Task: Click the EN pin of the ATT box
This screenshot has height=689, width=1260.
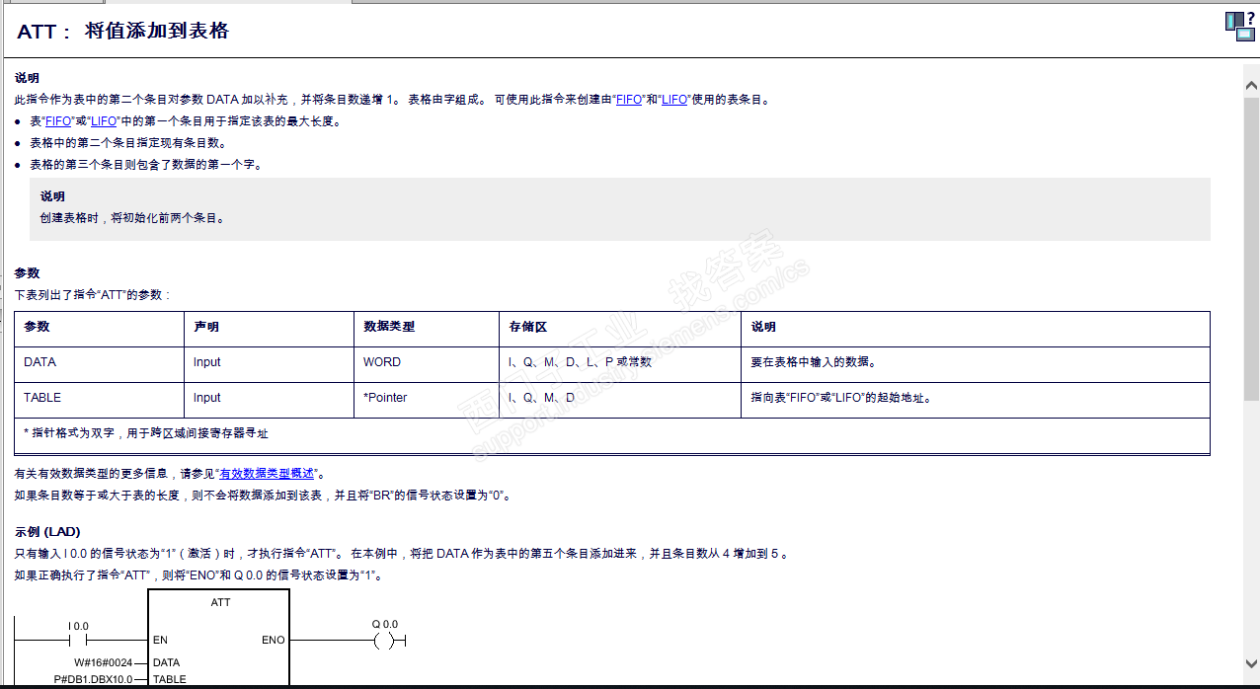Action: click(x=160, y=641)
